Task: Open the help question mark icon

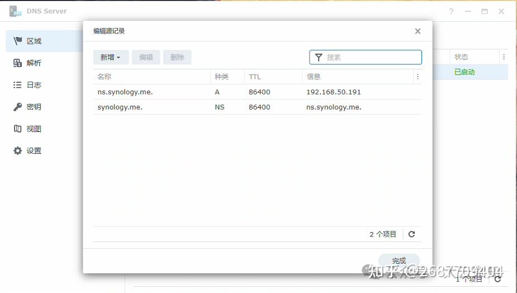Action: (x=451, y=12)
